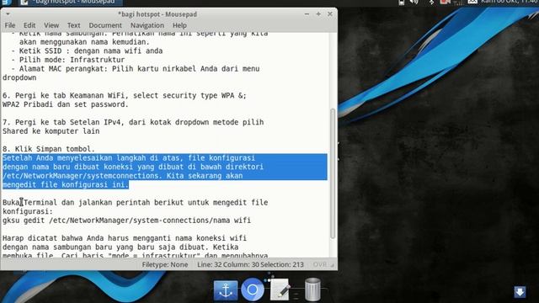Click the 'gksu gedit /etc/NetworkManager' command line
This screenshot has width=539, height=303.
point(126,221)
